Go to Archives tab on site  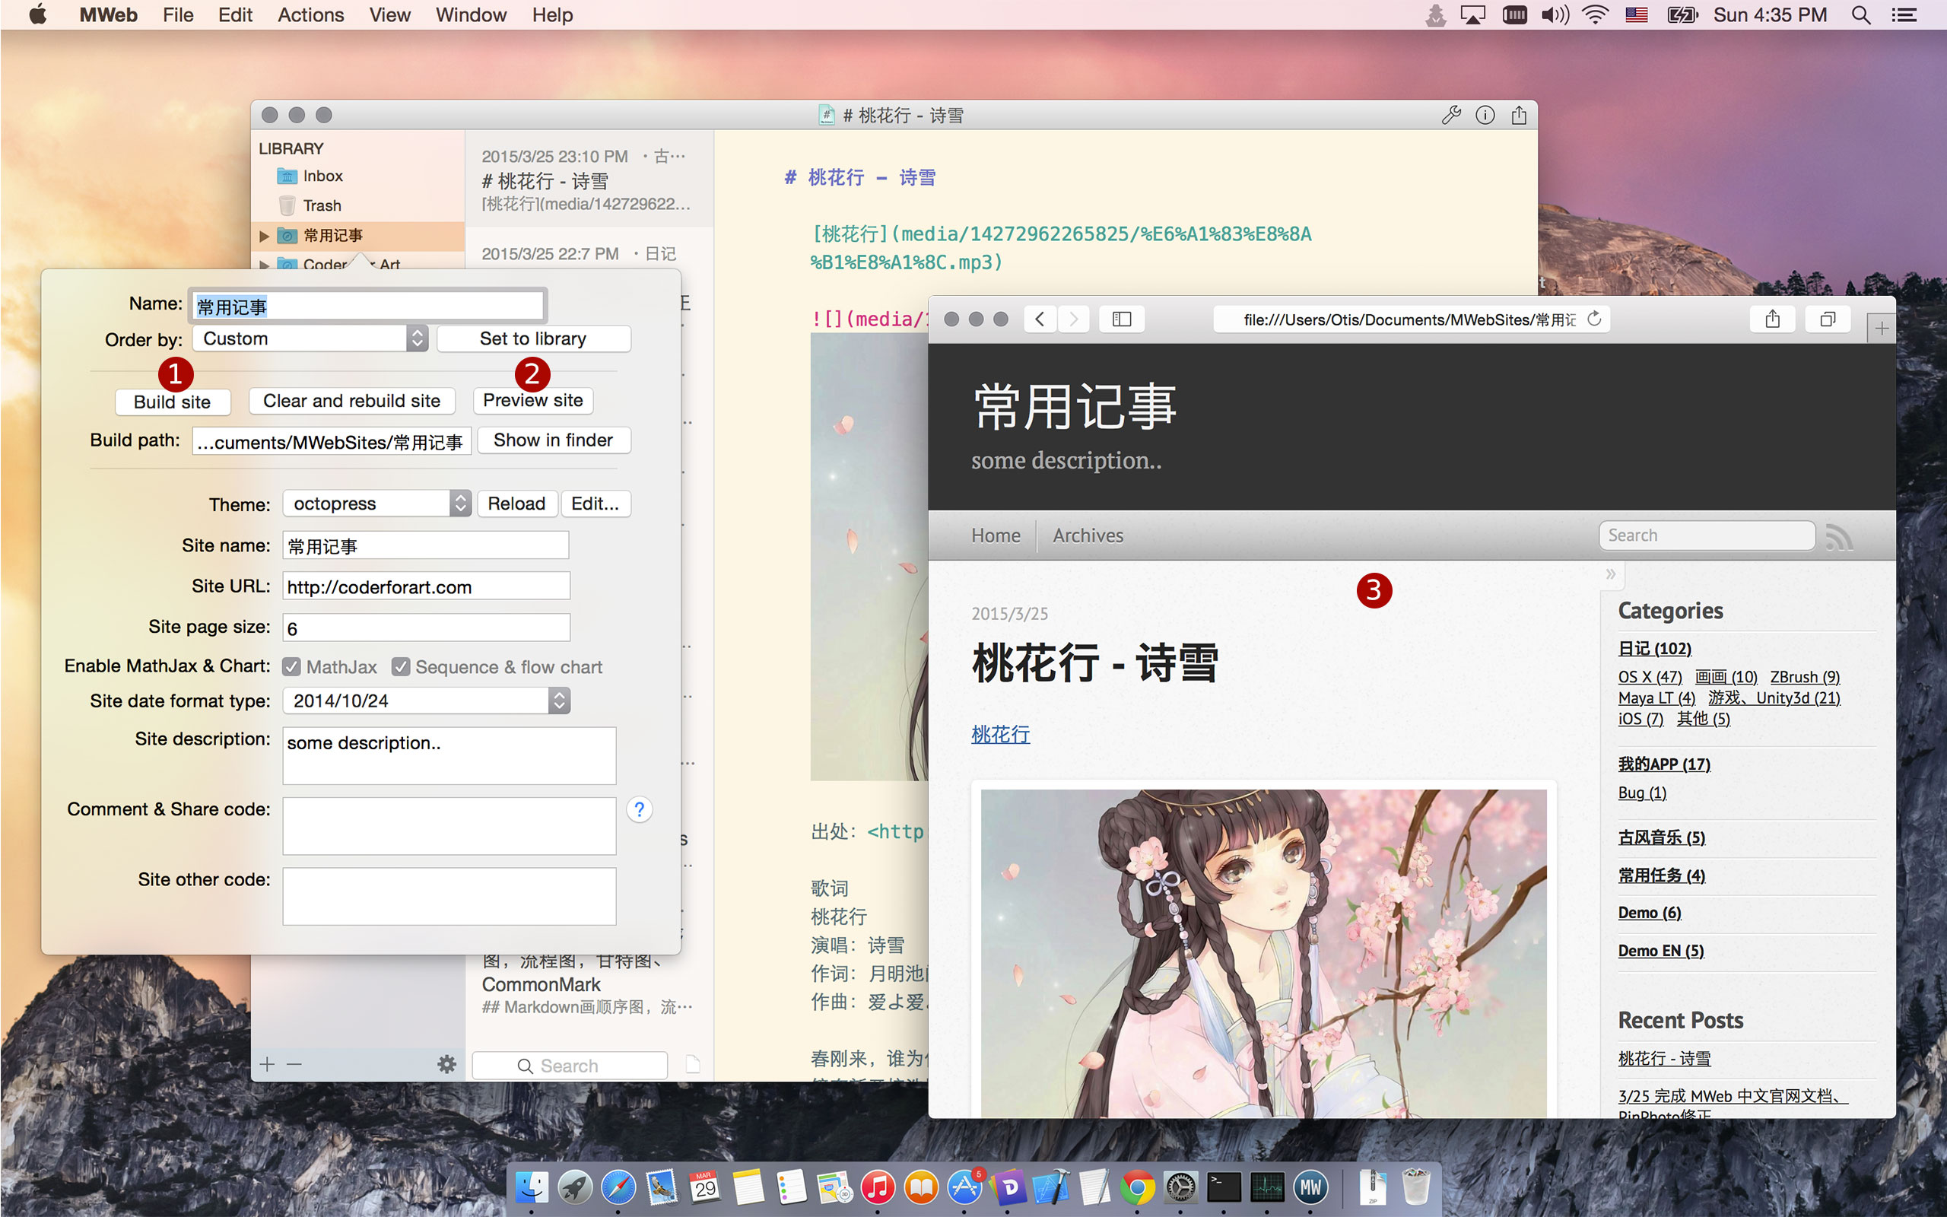point(1088,535)
